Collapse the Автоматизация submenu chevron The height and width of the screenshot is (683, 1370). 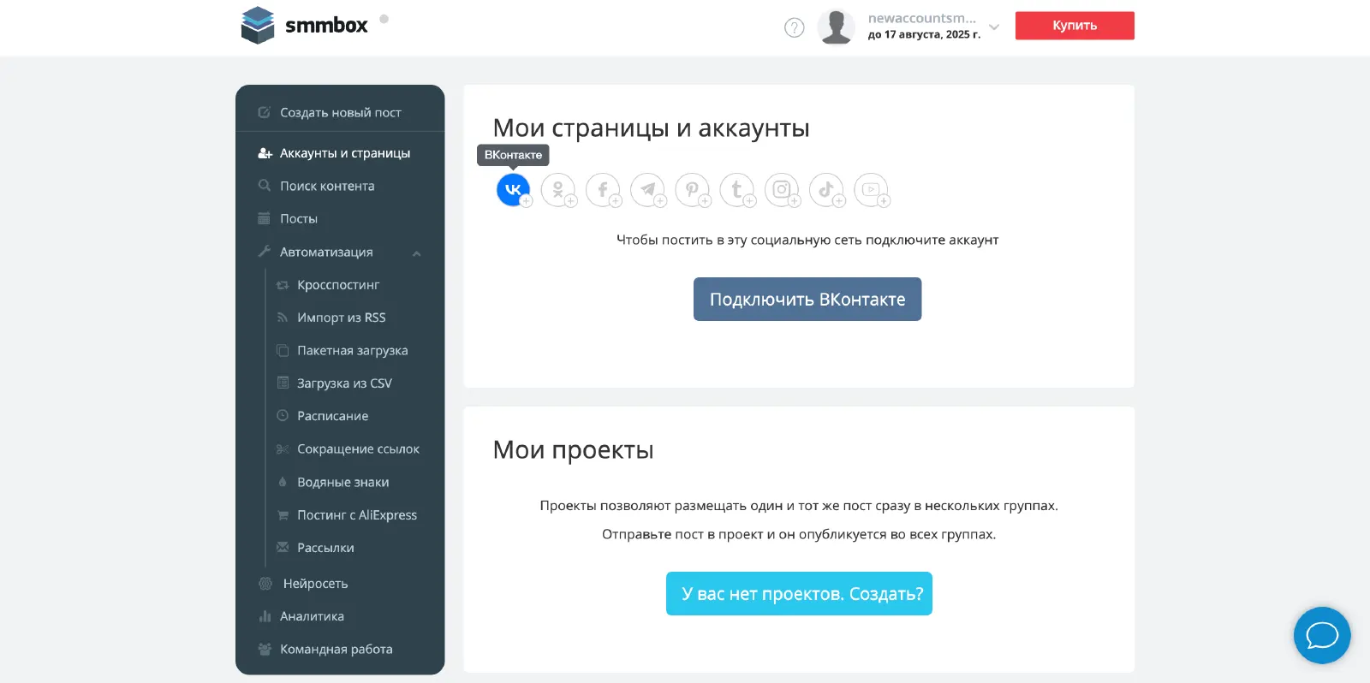(x=417, y=253)
